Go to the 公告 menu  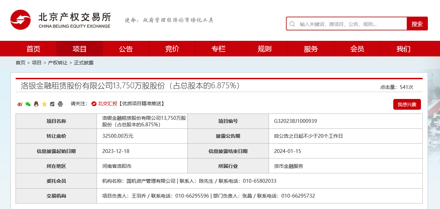[x=126, y=49]
